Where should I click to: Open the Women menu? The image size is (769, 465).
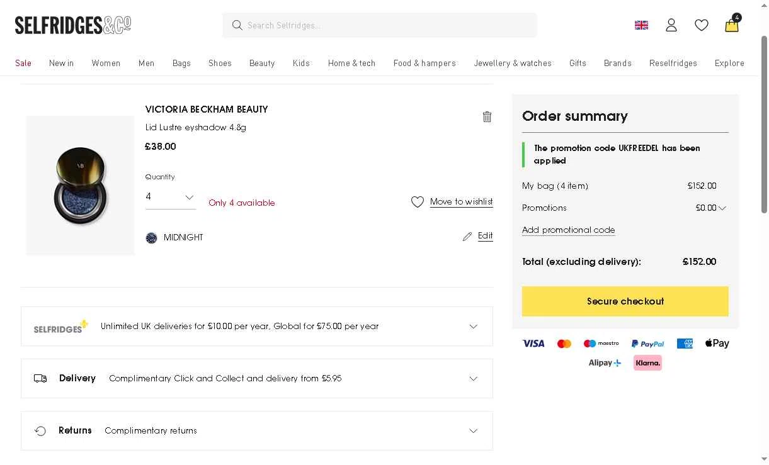[x=106, y=63]
